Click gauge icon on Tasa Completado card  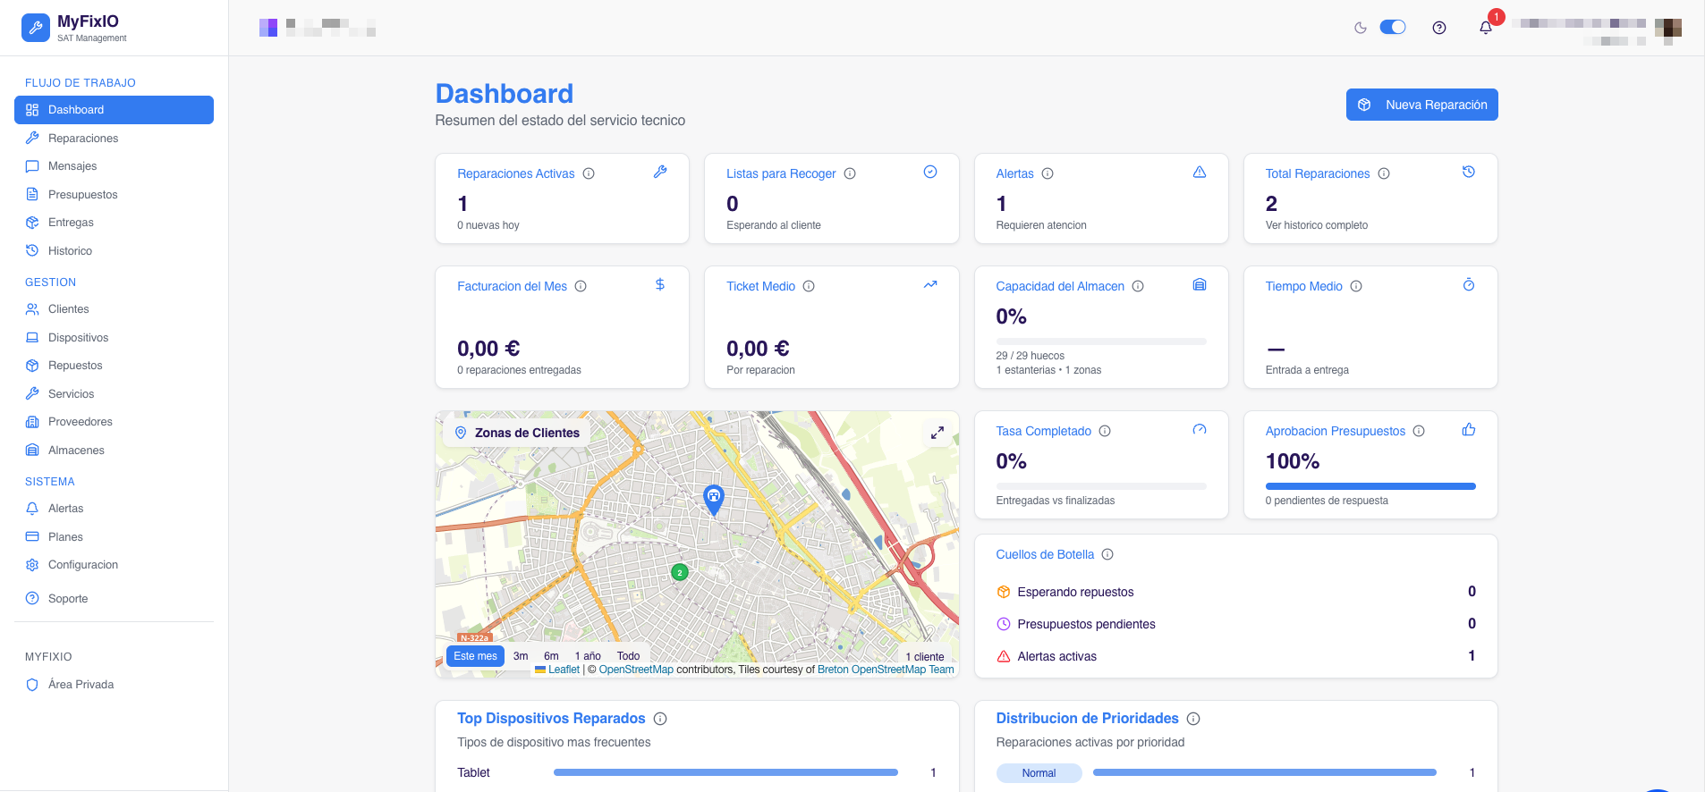click(x=1200, y=429)
